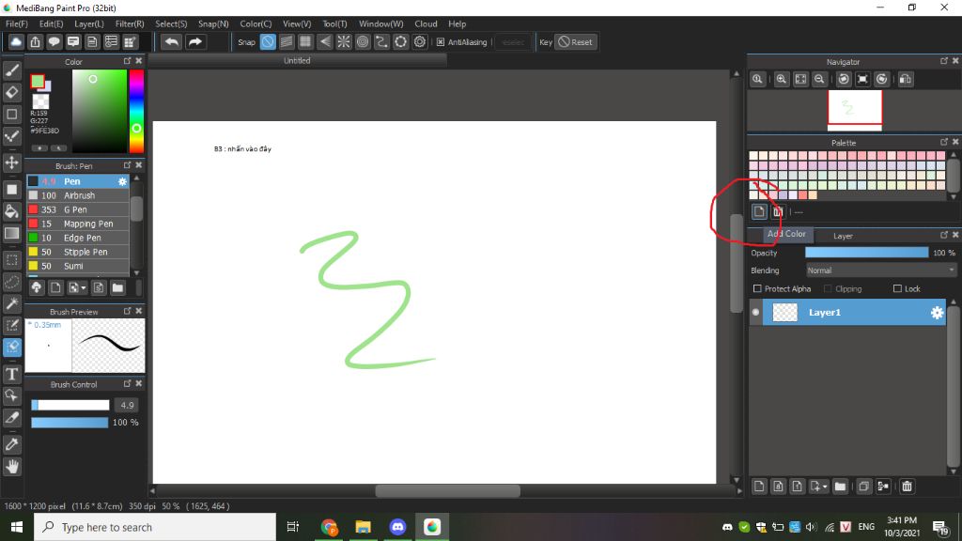Toggle Snap off button

click(268, 41)
